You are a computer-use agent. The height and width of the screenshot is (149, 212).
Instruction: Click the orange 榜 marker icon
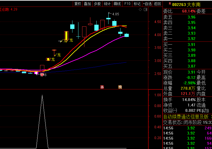[120, 87]
